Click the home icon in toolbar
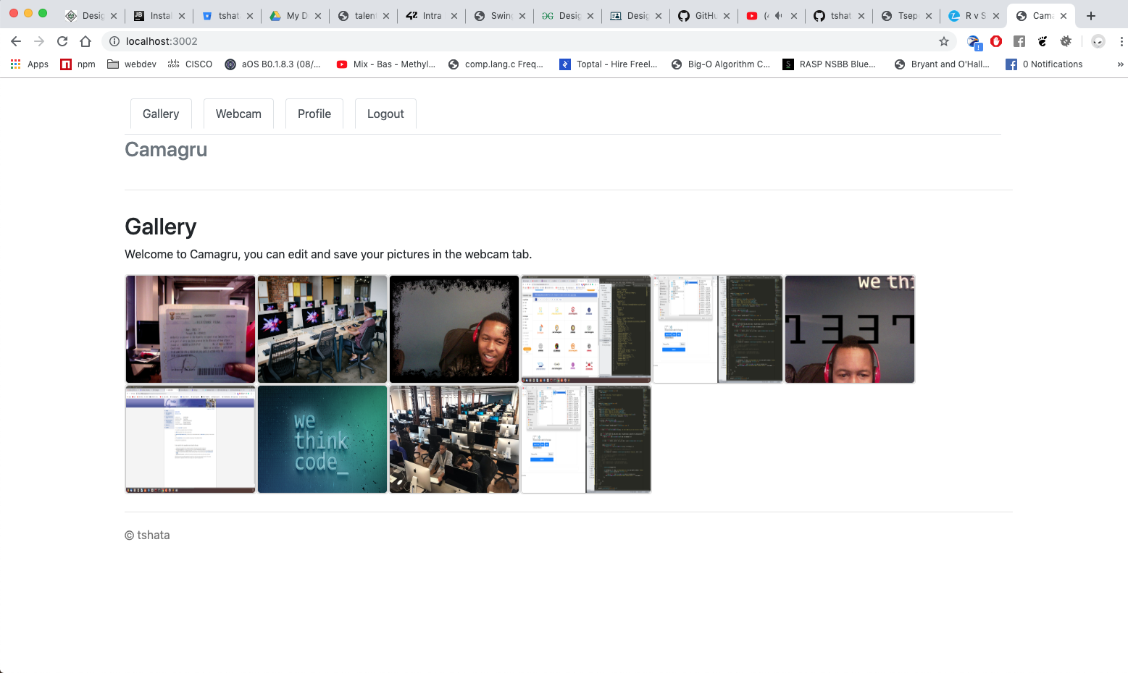 point(85,41)
